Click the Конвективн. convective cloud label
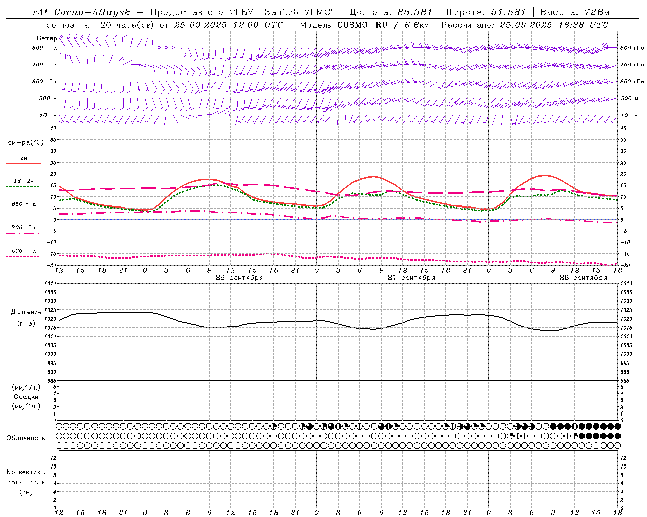Screen dimensions: 647x517 point(26,472)
